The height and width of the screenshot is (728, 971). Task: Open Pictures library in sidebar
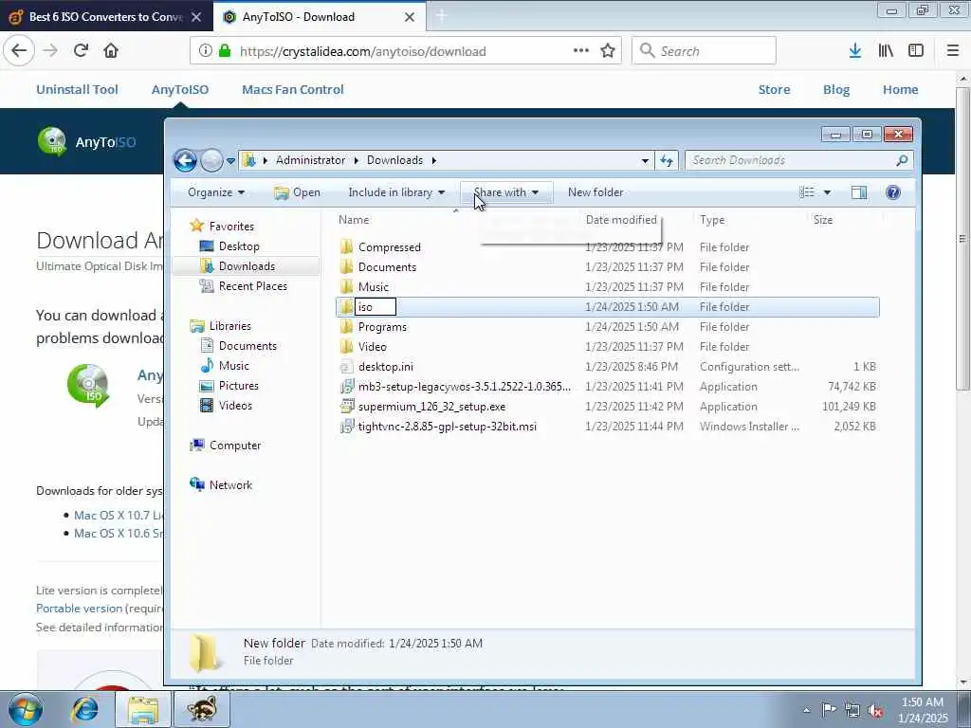(x=238, y=386)
